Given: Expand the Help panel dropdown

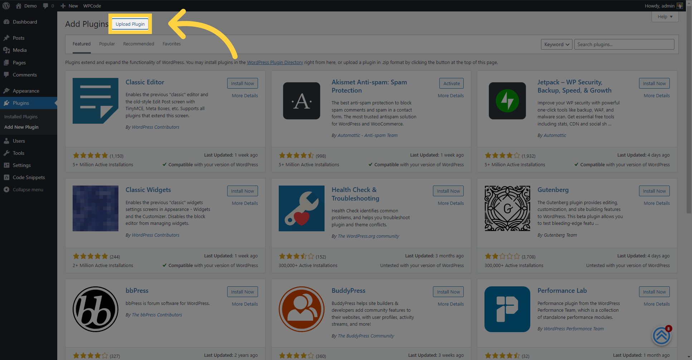Looking at the screenshot, I should pos(665,16).
